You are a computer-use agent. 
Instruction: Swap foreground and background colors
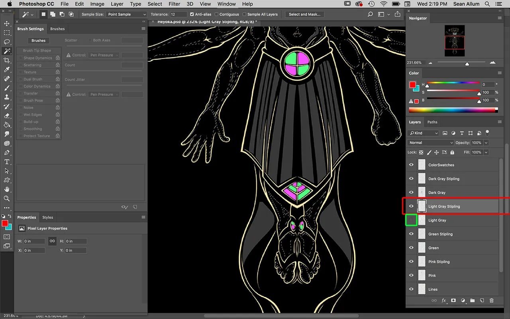tap(10, 216)
